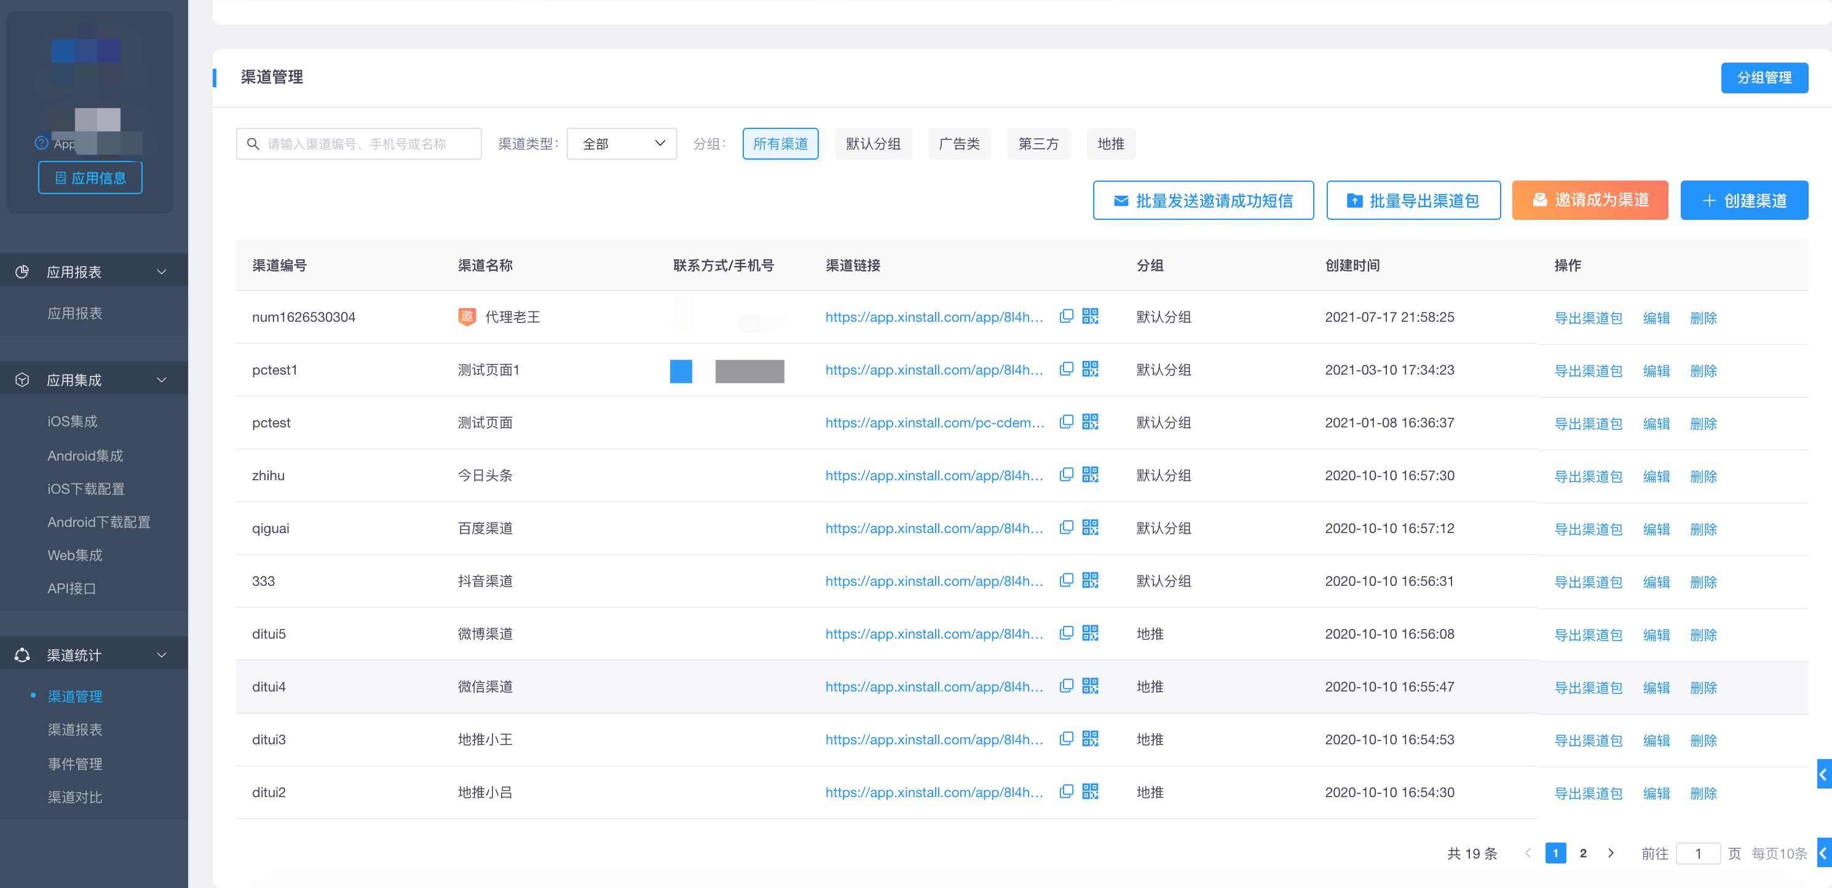Go to page 2 of results
Viewport: 1832px width, 888px height.
click(x=1583, y=853)
